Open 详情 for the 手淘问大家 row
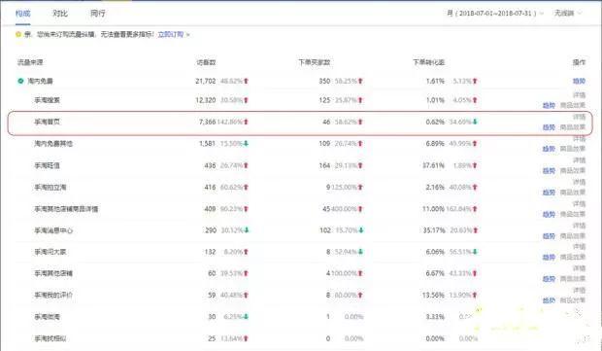This screenshot has height=351, width=602. point(579,247)
